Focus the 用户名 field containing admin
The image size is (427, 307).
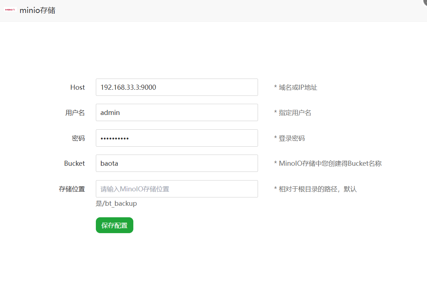pos(177,112)
